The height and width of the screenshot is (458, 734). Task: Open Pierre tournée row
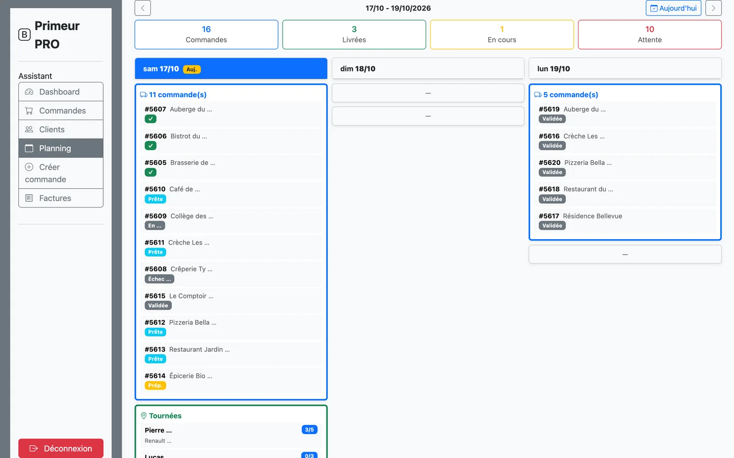point(231,436)
